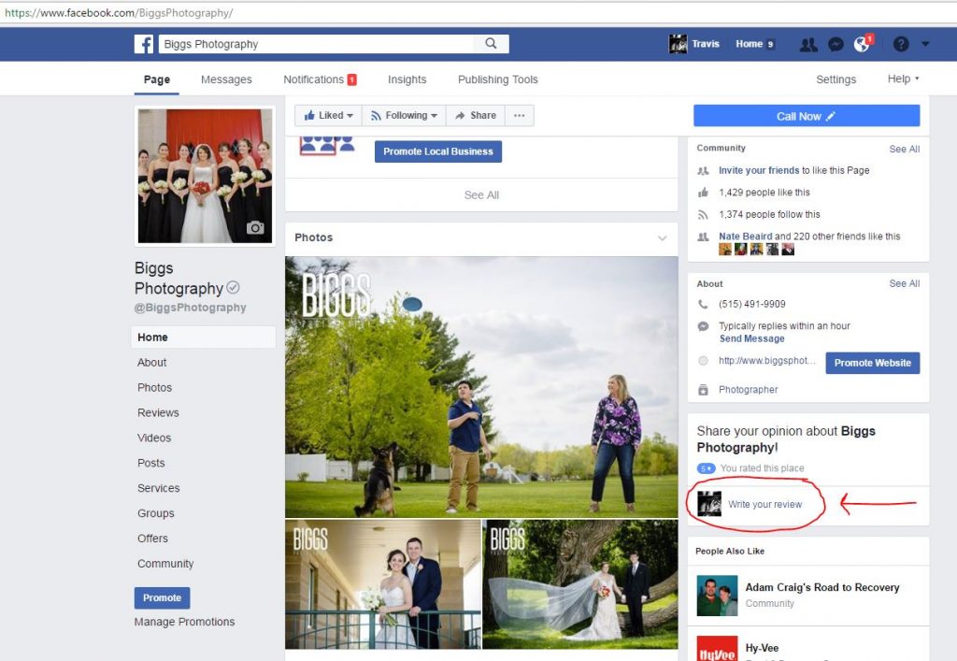
Task: Open Adam Craig's Road to Recovery page
Action: point(822,587)
